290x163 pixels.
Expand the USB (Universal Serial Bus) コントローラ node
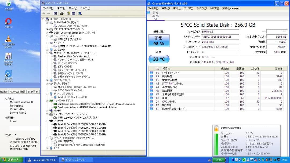point(47,32)
